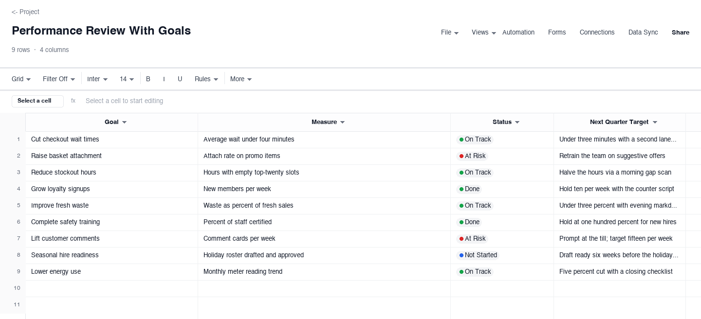
Task: Select Prompt at the till target cell
Action: pos(620,239)
